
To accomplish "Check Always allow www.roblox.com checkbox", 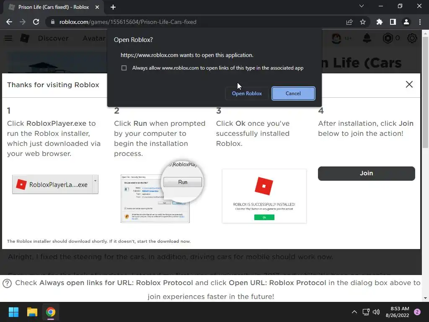I will coord(124,68).
